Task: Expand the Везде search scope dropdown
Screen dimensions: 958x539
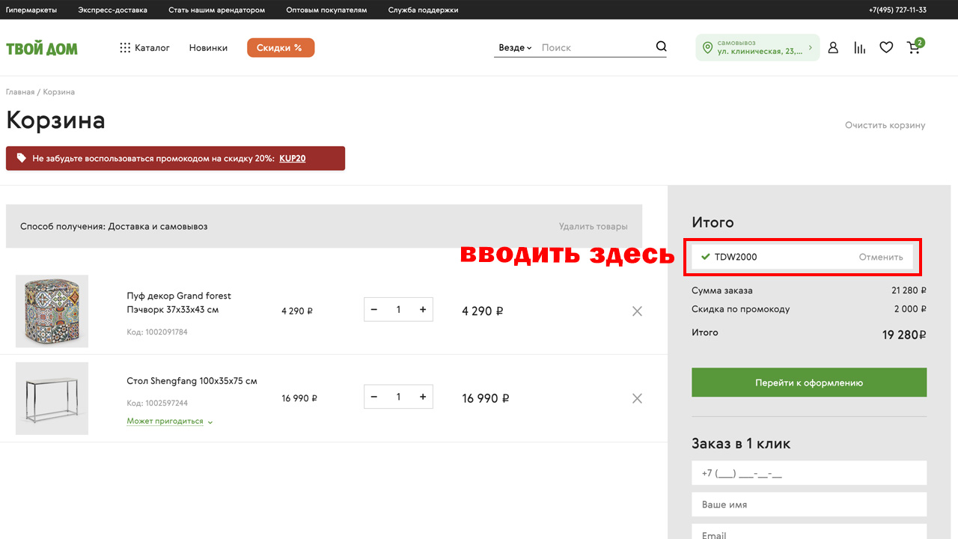Action: point(515,47)
